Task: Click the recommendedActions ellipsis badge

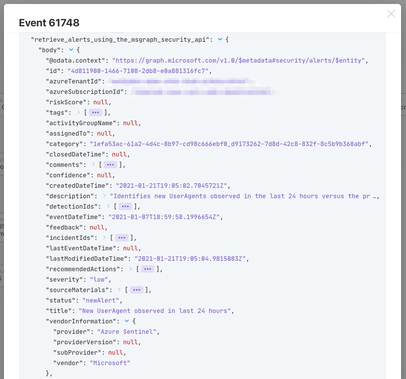Action: pyautogui.click(x=147, y=269)
